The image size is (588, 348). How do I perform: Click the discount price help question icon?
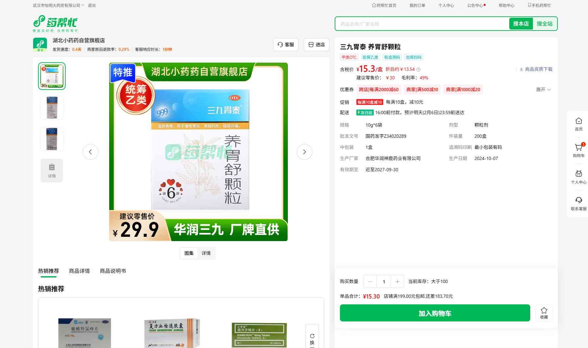pyautogui.click(x=418, y=70)
